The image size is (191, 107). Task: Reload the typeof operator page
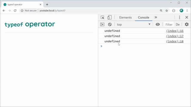pyautogui.click(x=15, y=11)
